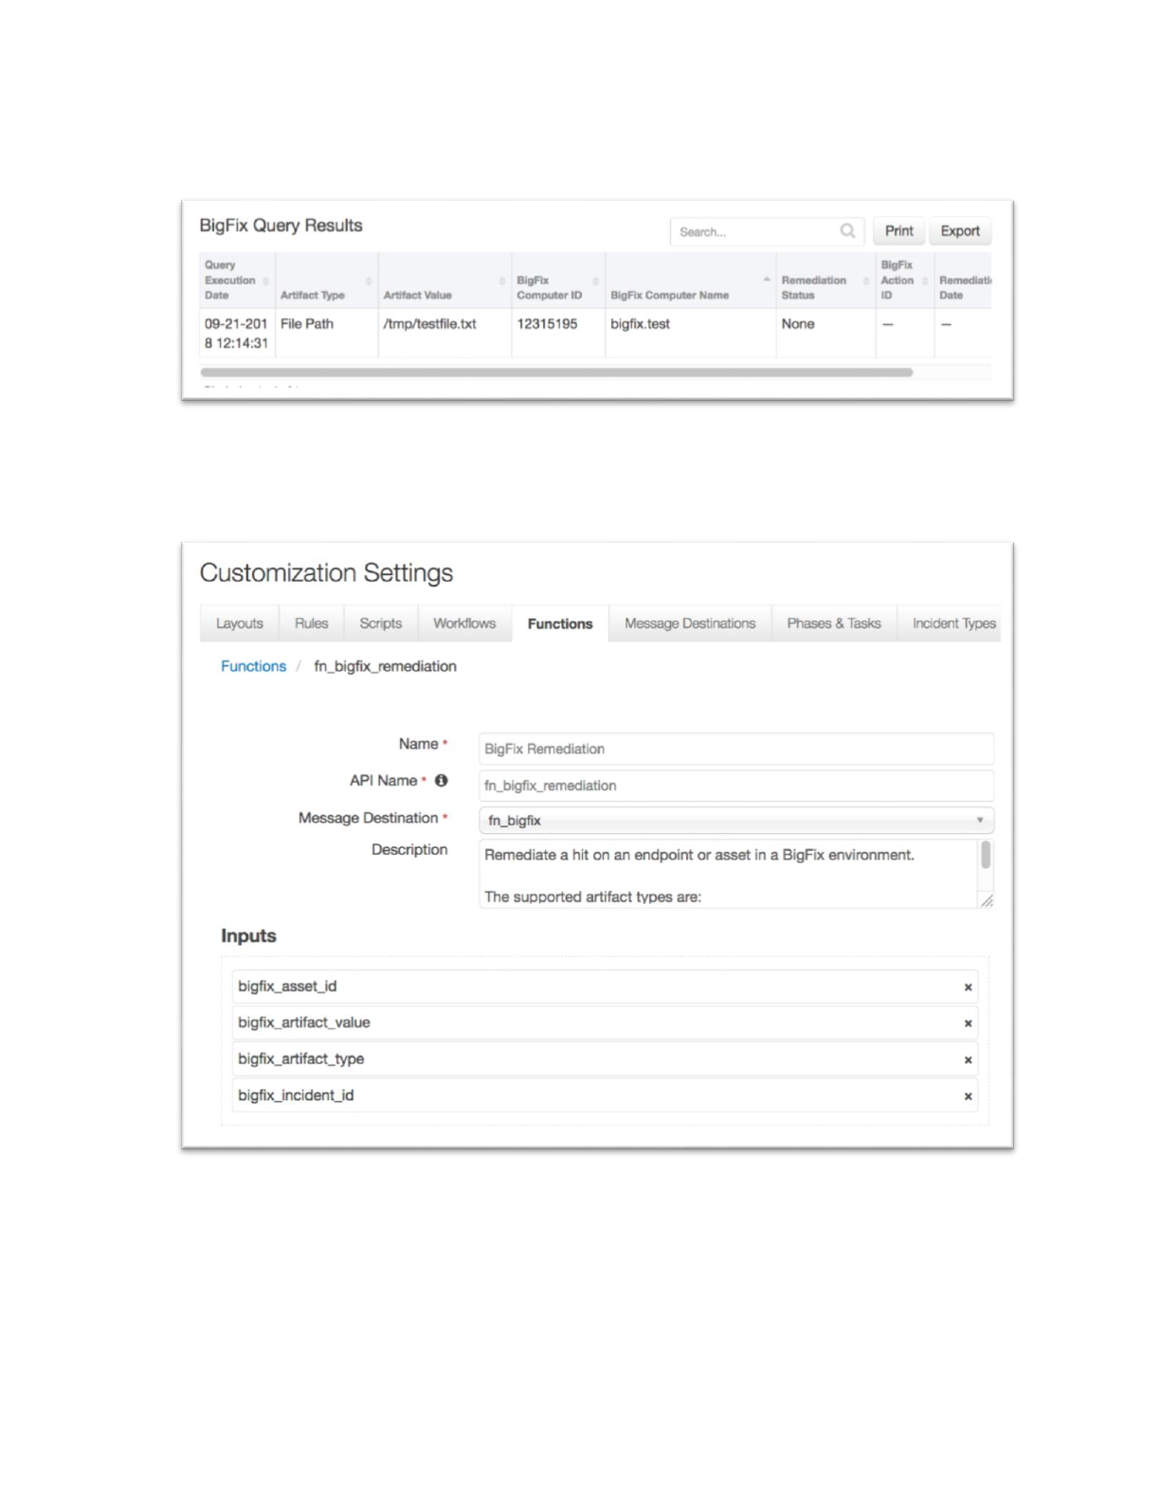Click inside the Description text area
The width and height of the screenshot is (1160, 1501).
(728, 874)
